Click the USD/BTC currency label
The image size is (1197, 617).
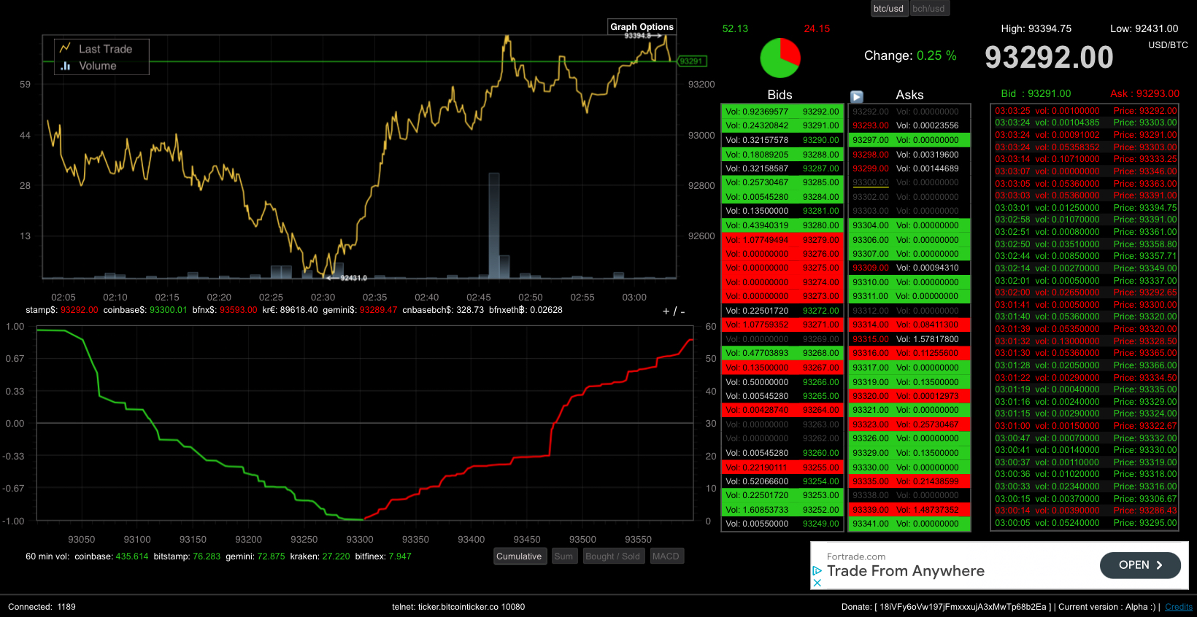coord(1168,45)
